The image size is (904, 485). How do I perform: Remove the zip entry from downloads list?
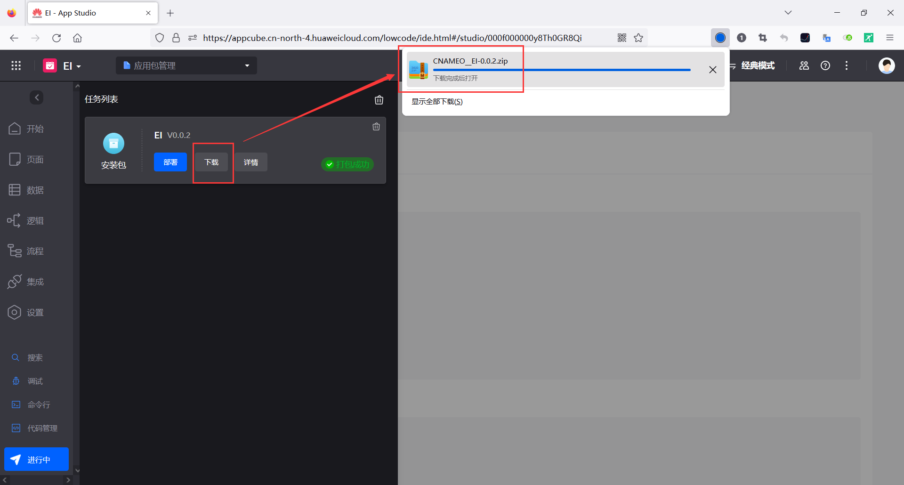[x=713, y=70]
